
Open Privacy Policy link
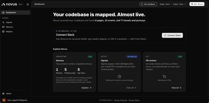pyautogui.click(x=134, y=100)
